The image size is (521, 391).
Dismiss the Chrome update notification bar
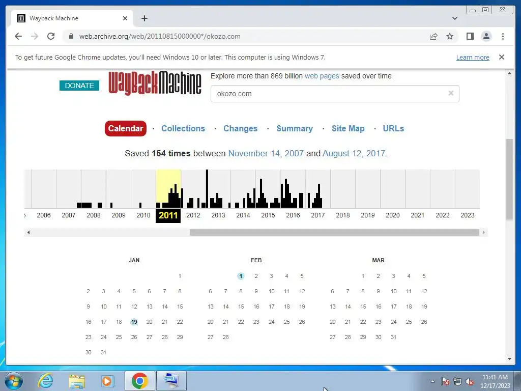502,57
